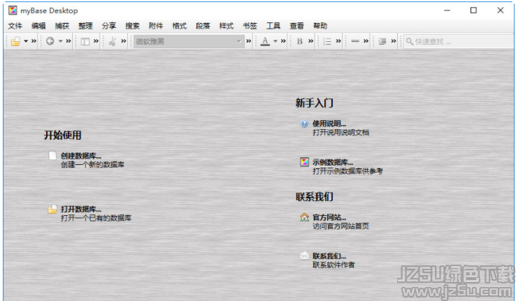Click the myBase logo in title bar

click(x=13, y=10)
